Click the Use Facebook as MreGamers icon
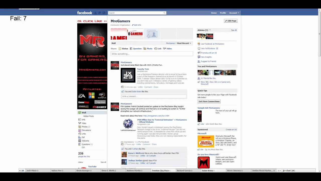 click(199, 44)
